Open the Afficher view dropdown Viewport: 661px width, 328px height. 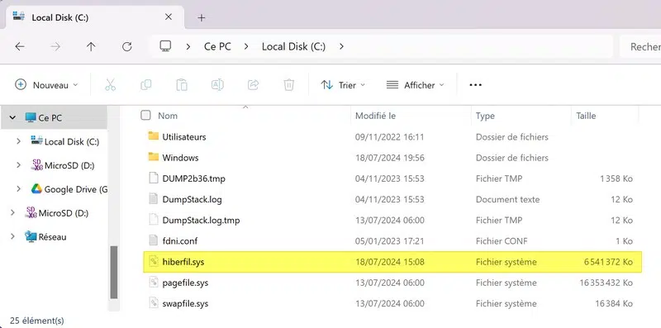click(x=416, y=85)
